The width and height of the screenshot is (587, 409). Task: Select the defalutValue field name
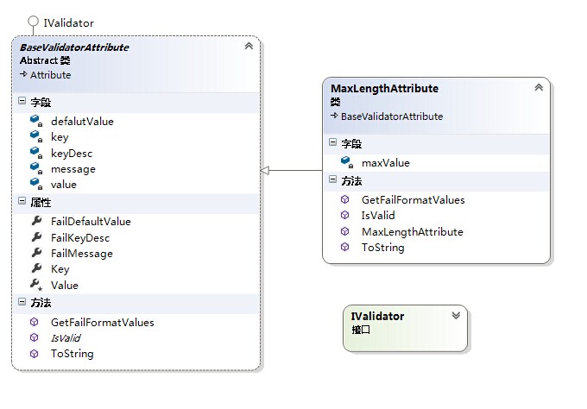(82, 122)
